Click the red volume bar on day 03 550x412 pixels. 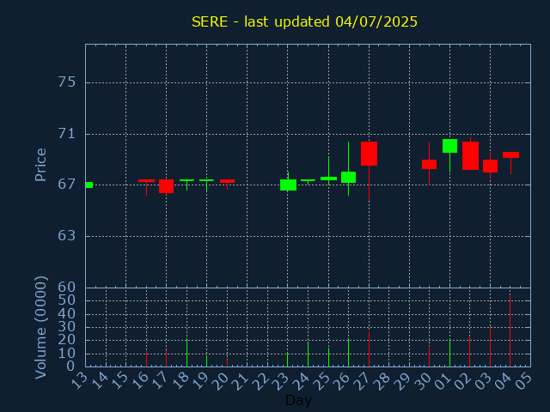point(490,346)
